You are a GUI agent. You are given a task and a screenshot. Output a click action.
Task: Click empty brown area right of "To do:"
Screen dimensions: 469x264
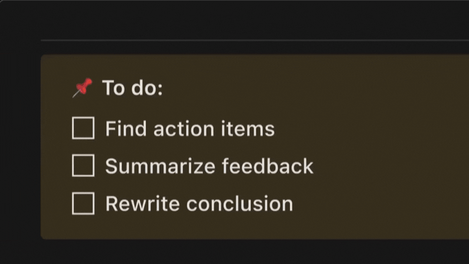click(314, 88)
